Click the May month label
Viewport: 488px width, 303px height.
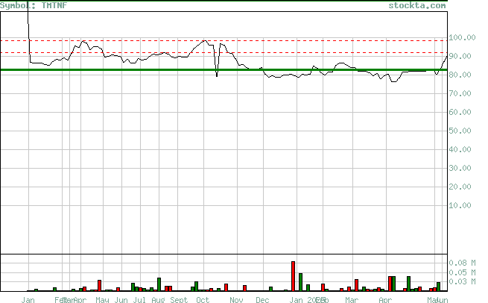(x=102, y=300)
